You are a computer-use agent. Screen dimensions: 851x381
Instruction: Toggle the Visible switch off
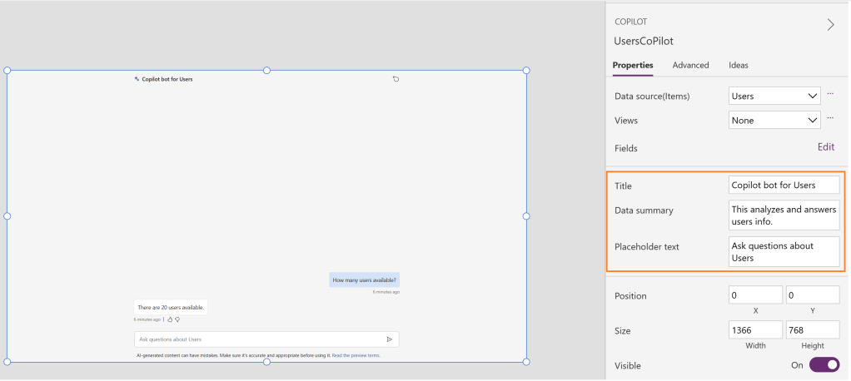tap(824, 365)
